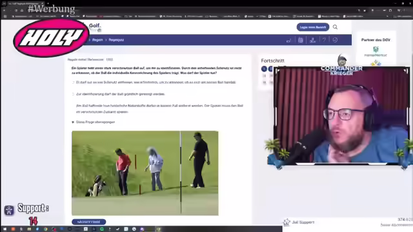Viewport: 413px width, 232px height.
Task: Open the calendar icon in navigation bar
Action: (301, 40)
